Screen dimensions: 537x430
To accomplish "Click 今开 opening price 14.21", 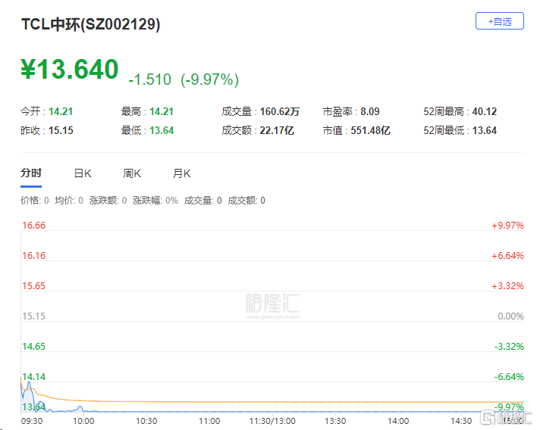I will pyautogui.click(x=61, y=111).
